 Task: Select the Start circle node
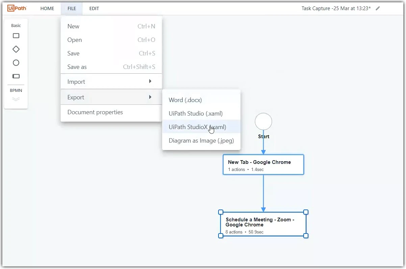[263, 122]
